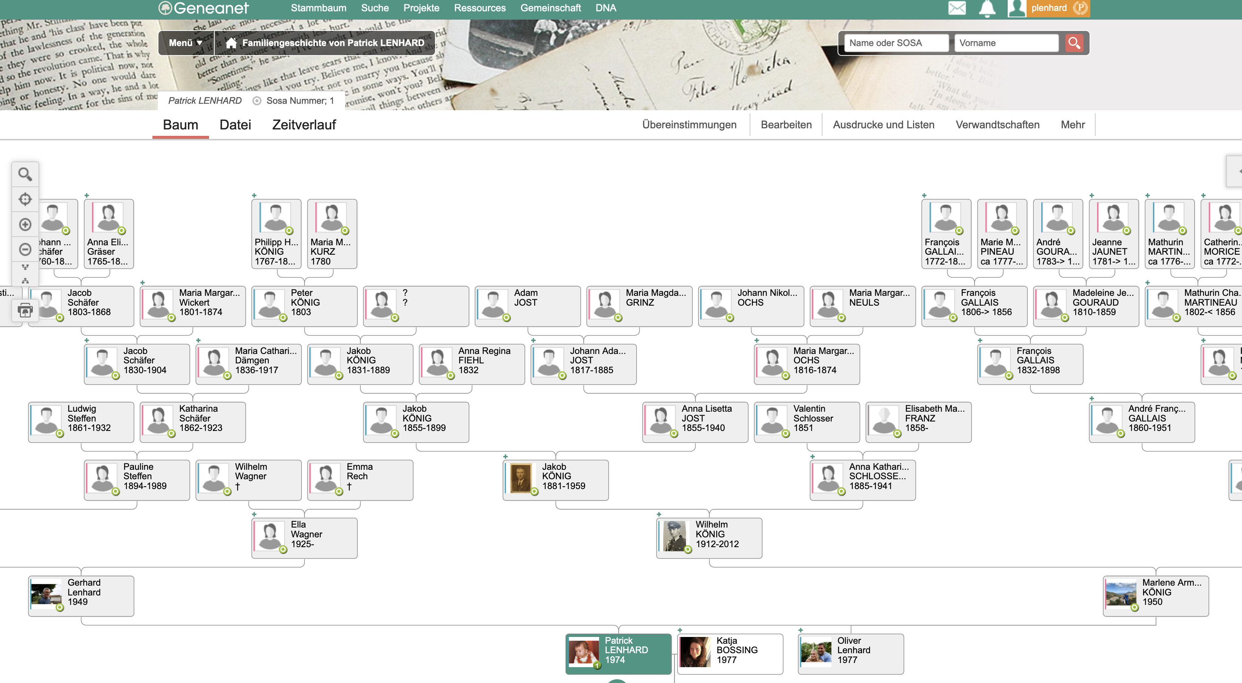The image size is (1242, 683).
Task: Open messages via the envelope icon
Action: [956, 8]
